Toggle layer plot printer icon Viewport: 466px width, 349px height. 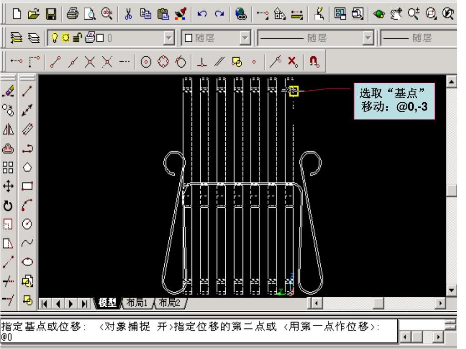tap(90, 38)
